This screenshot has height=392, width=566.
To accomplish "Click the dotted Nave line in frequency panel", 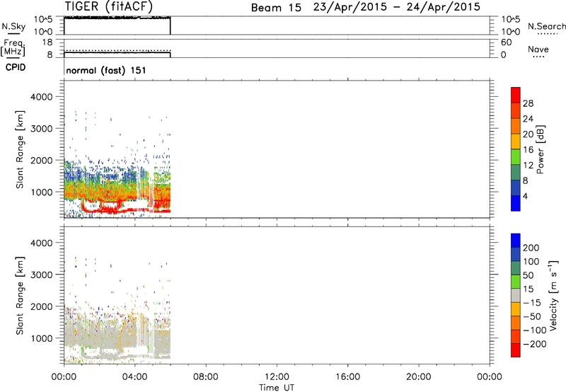I will pos(117,50).
